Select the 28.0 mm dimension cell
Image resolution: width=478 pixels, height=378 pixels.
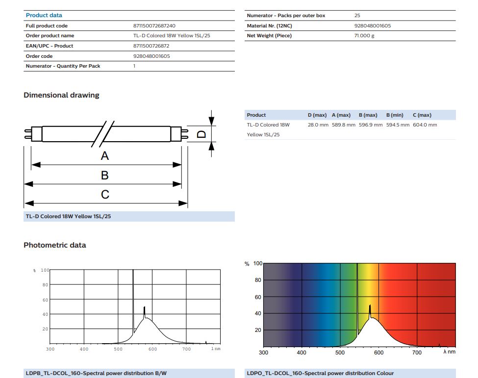tap(318, 125)
